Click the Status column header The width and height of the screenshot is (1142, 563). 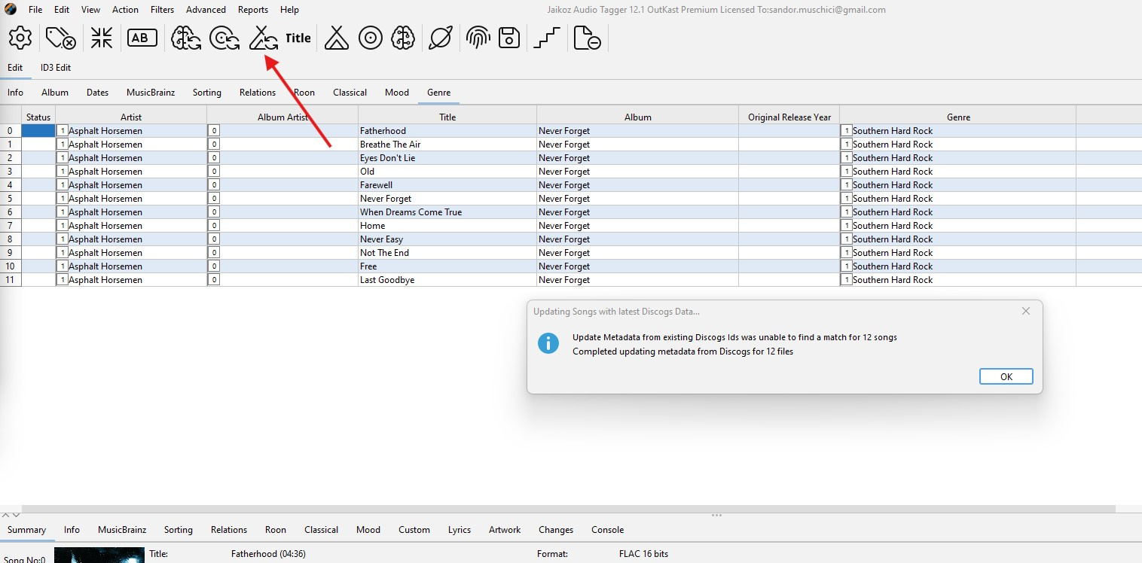(x=38, y=117)
